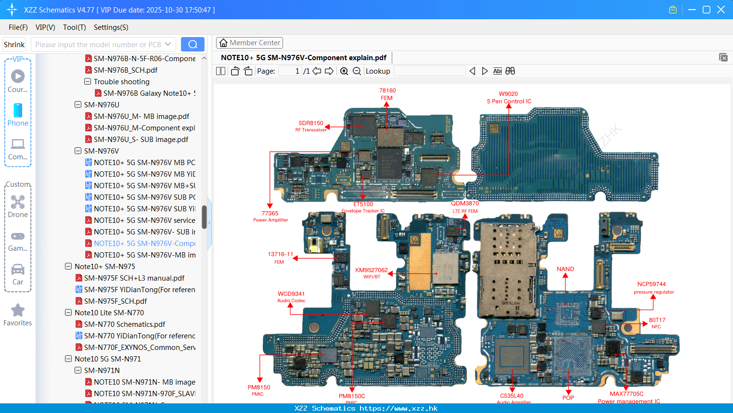Click the tree scrollbar up arrow

[x=204, y=58]
